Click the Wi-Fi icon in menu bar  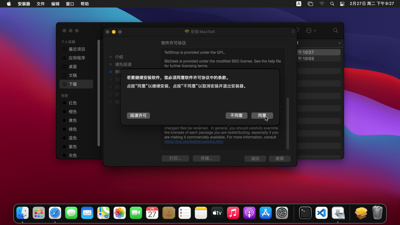pyautogui.click(x=322, y=4)
